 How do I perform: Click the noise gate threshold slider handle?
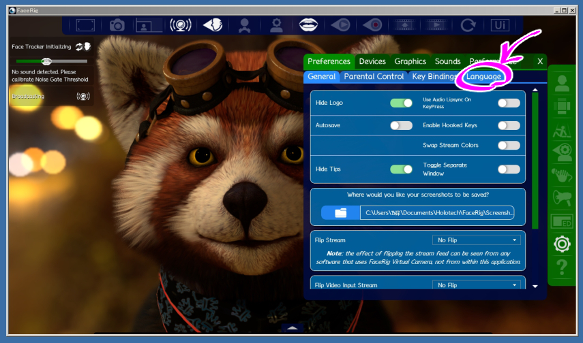click(x=46, y=61)
